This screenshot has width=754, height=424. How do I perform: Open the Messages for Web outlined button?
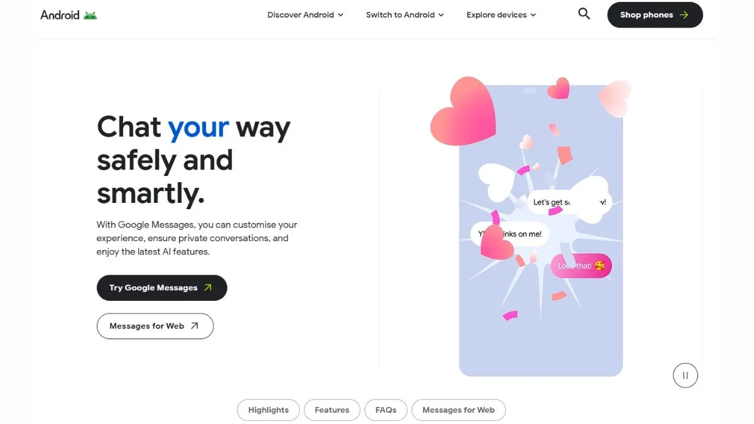(155, 326)
